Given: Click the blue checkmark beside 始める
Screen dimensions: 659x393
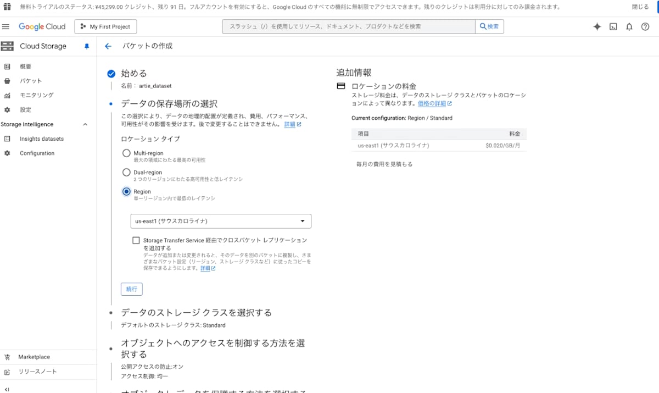Looking at the screenshot, I should 111,74.
